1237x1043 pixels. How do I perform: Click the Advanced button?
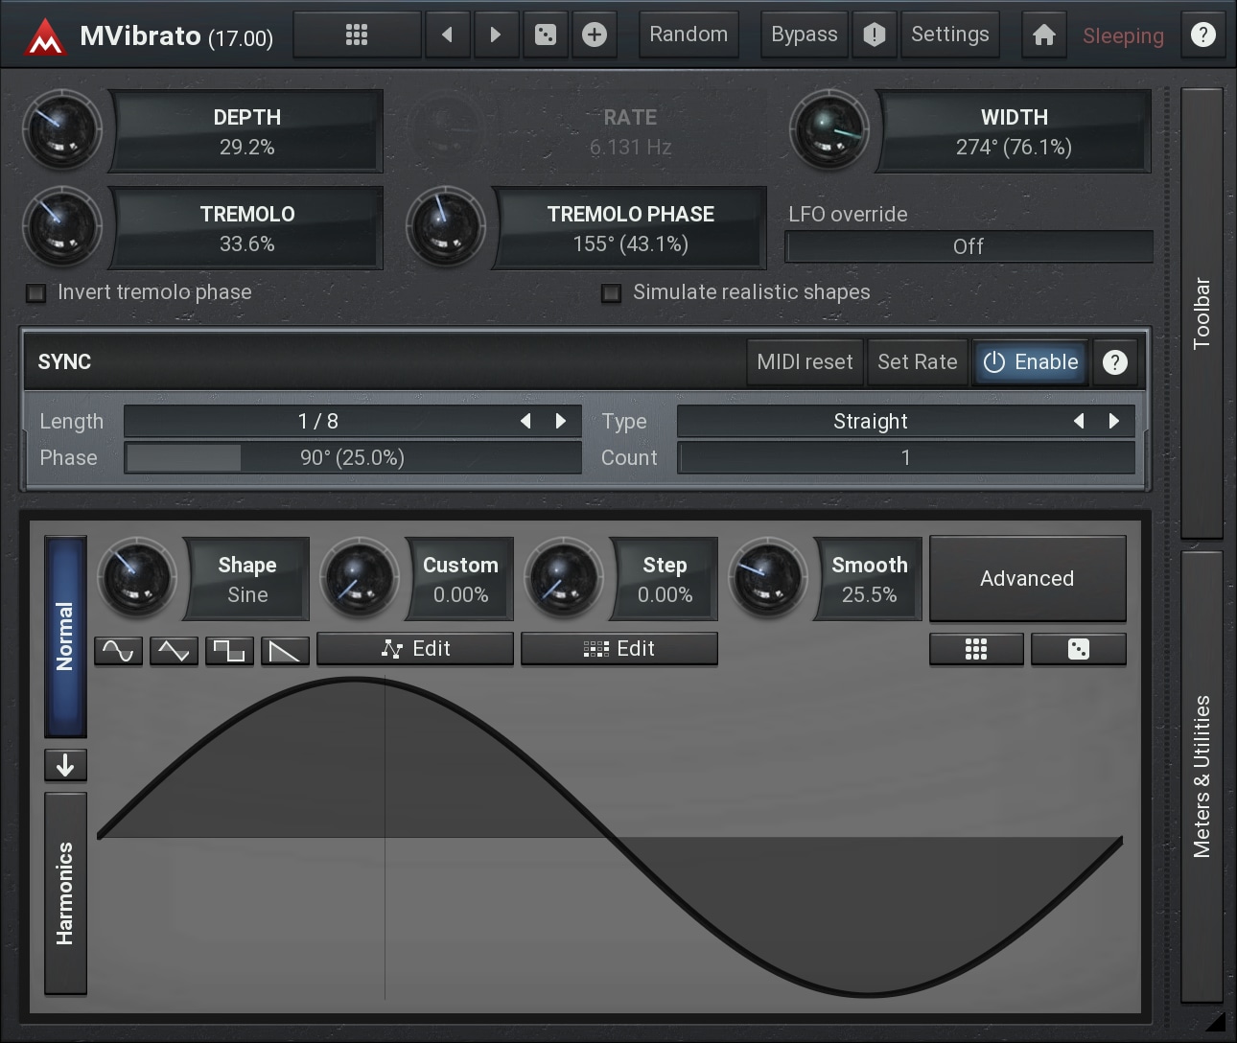[x=1027, y=578]
